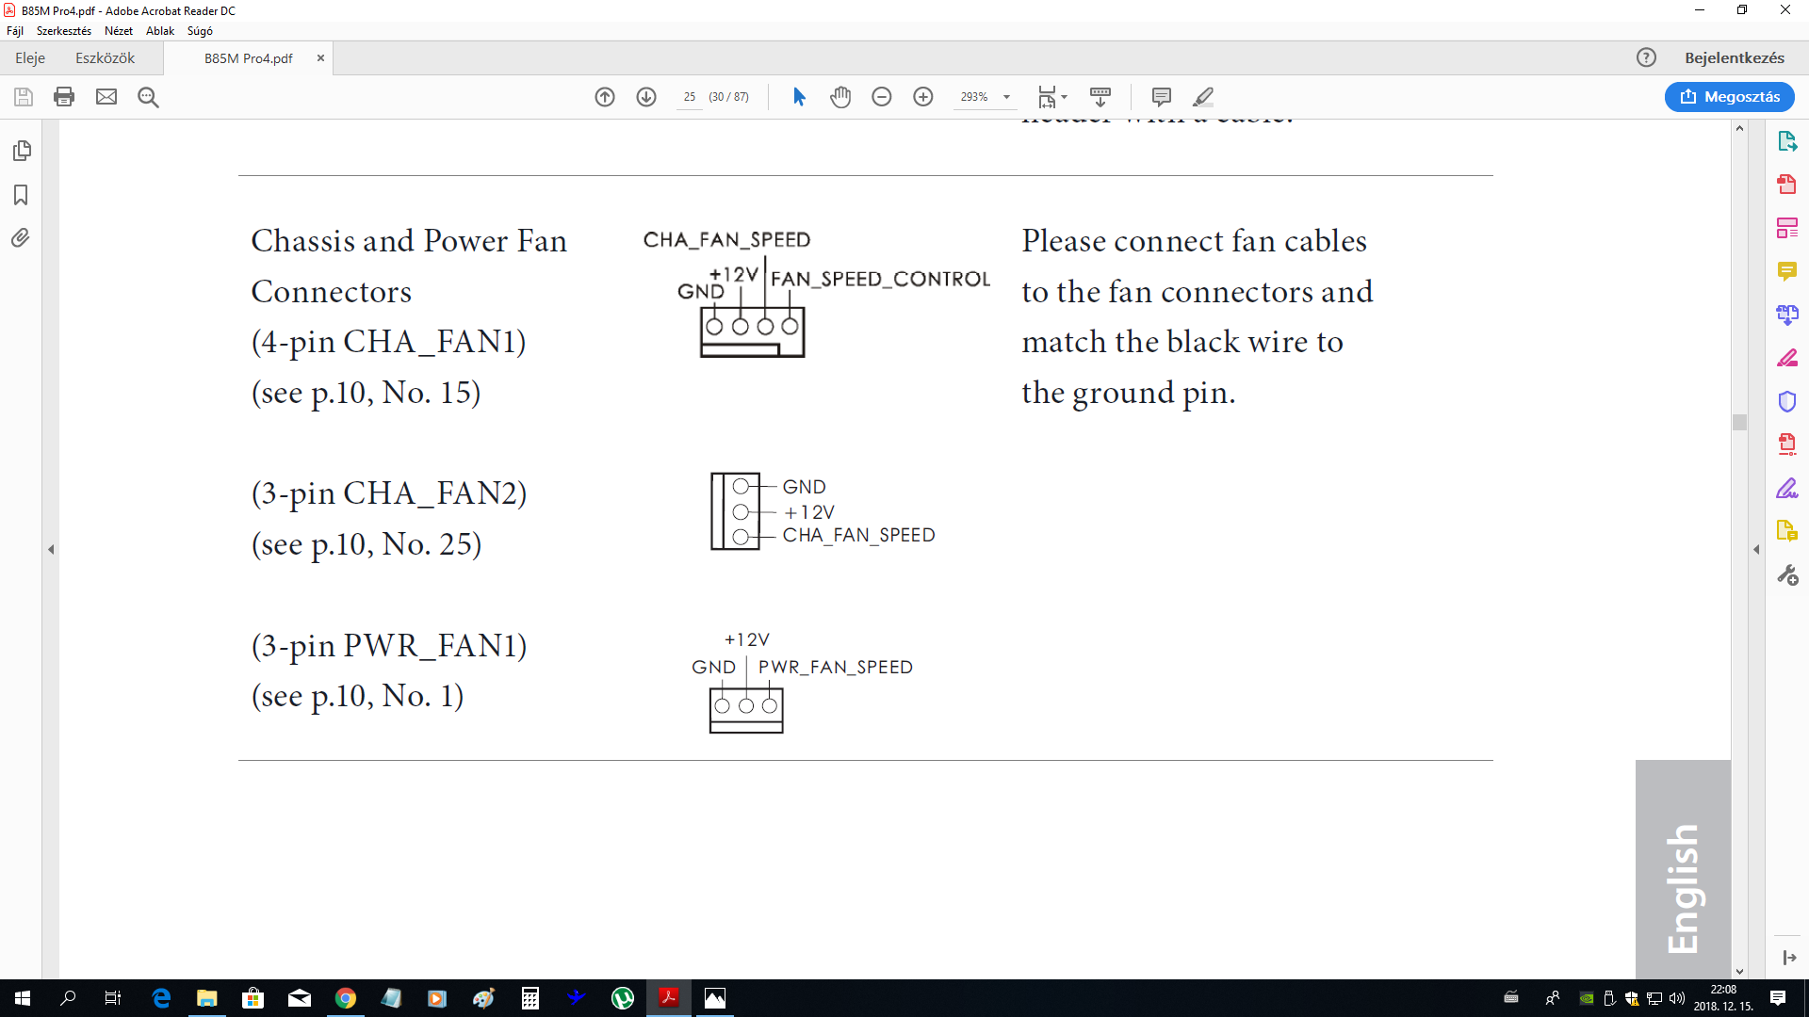The width and height of the screenshot is (1809, 1017).
Task: Zoom in with the plus icon
Action: (923, 97)
